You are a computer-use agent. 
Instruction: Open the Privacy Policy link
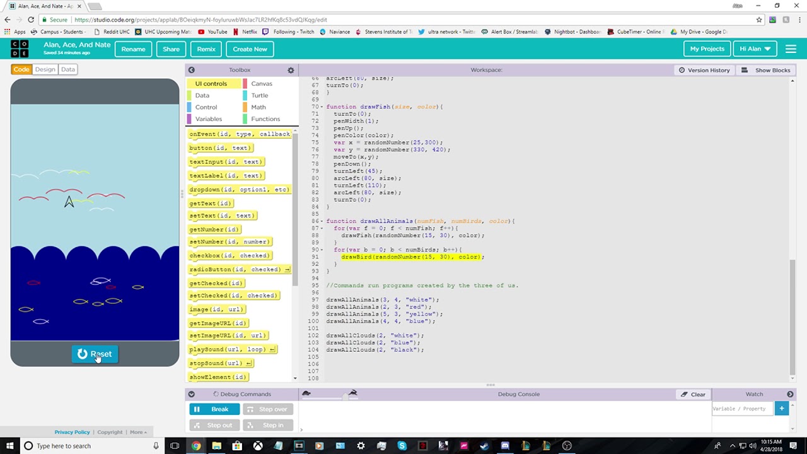pos(72,432)
